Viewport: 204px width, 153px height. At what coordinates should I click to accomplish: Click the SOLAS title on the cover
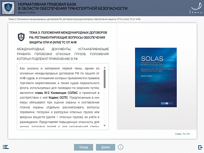[x=152, y=59]
